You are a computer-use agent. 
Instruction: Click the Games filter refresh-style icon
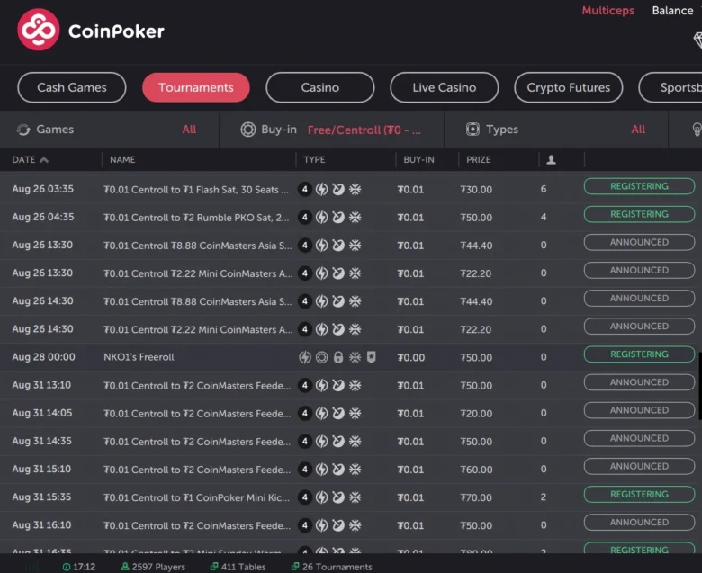click(23, 130)
